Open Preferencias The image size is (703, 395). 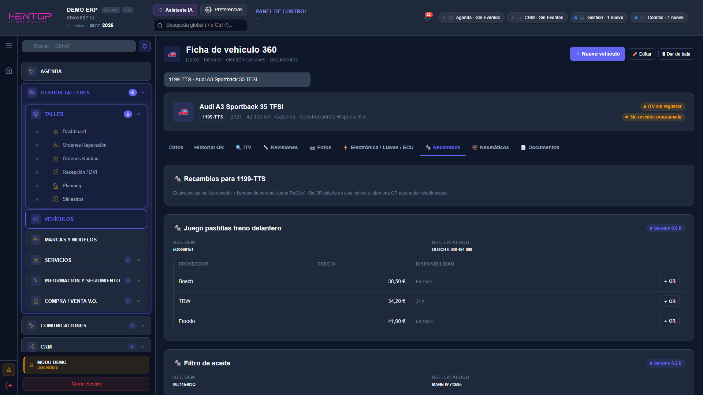coord(224,10)
